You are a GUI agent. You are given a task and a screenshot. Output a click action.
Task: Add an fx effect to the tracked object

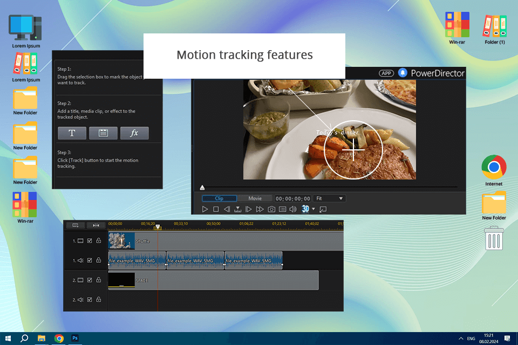coord(134,134)
